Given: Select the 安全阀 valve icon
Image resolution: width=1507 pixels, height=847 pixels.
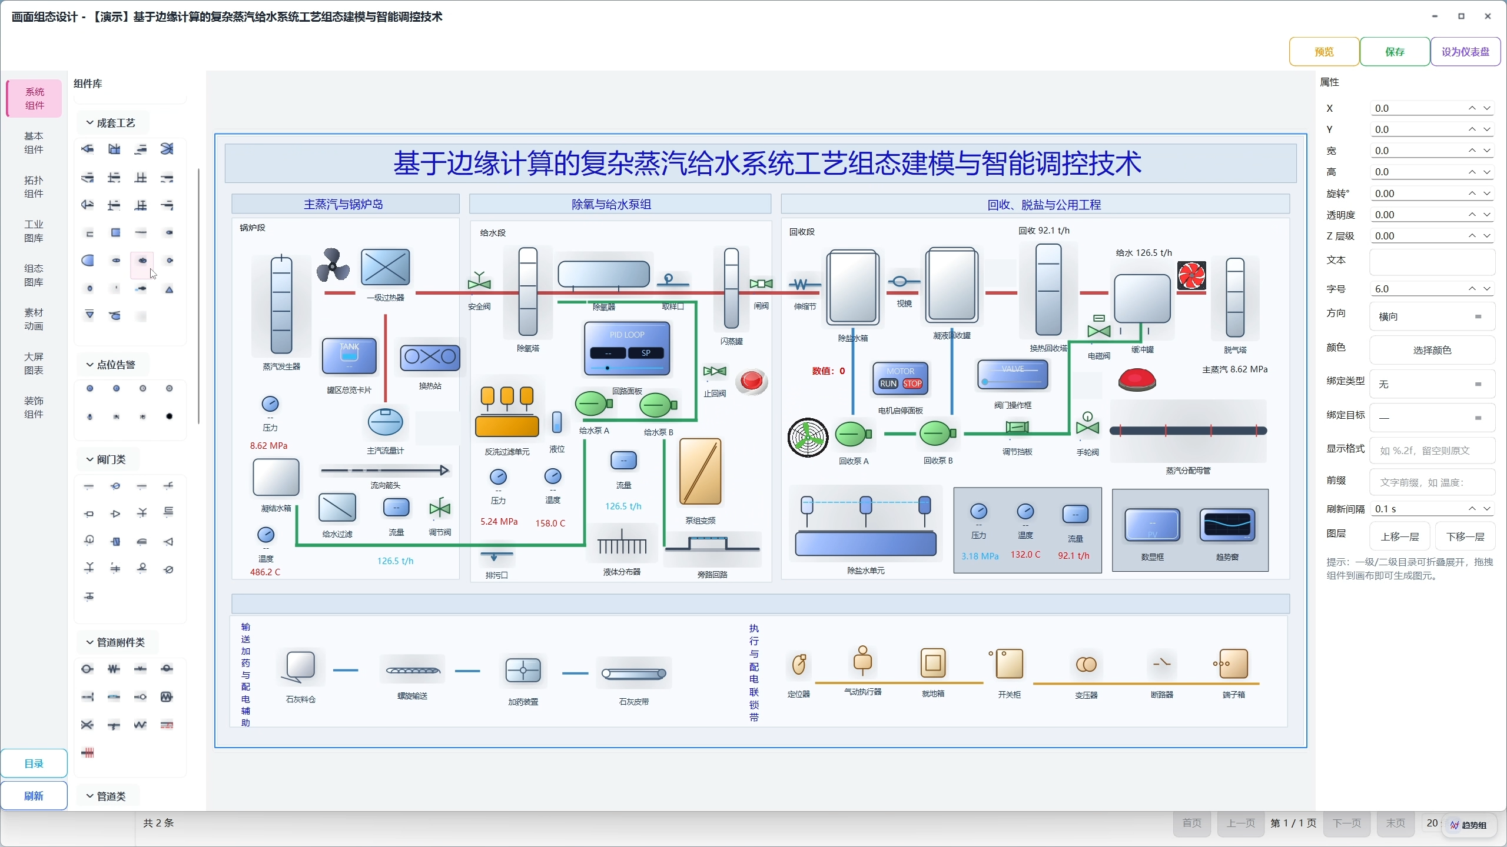Looking at the screenshot, I should pyautogui.click(x=479, y=281).
